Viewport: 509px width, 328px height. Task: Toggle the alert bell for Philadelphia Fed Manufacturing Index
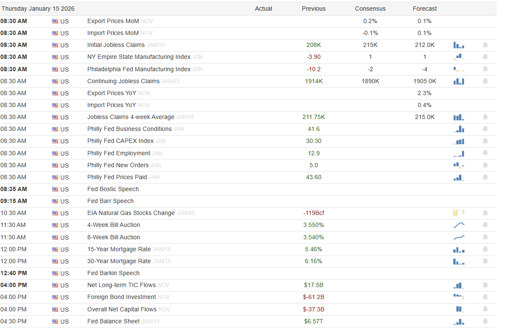485,69
